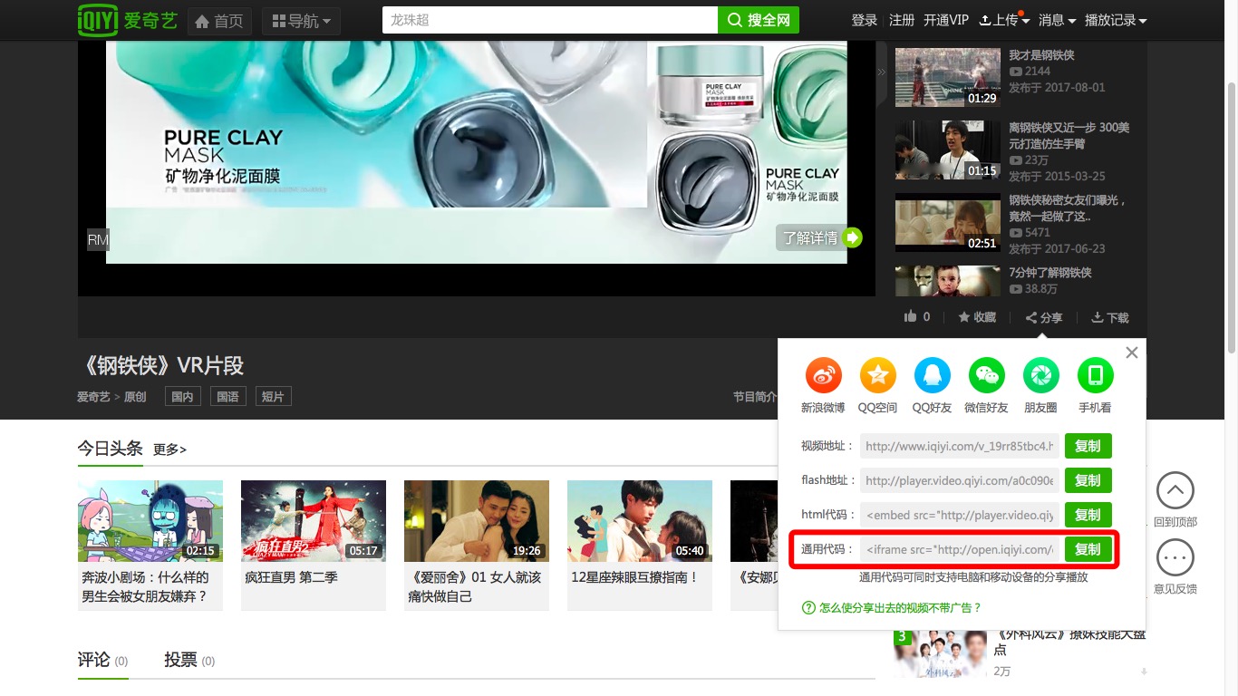Screen dimensions: 1238x696
Task: Share to 朋友圈 icon
Action: [x=1040, y=375]
